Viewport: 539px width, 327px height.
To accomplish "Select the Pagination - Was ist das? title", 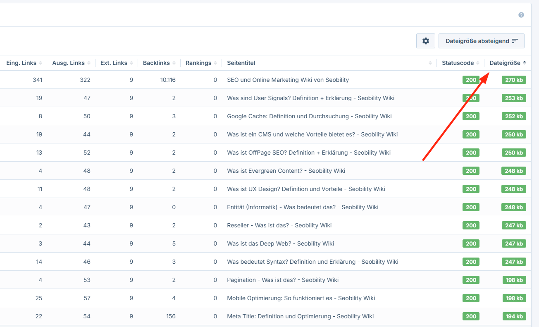I will [283, 280].
